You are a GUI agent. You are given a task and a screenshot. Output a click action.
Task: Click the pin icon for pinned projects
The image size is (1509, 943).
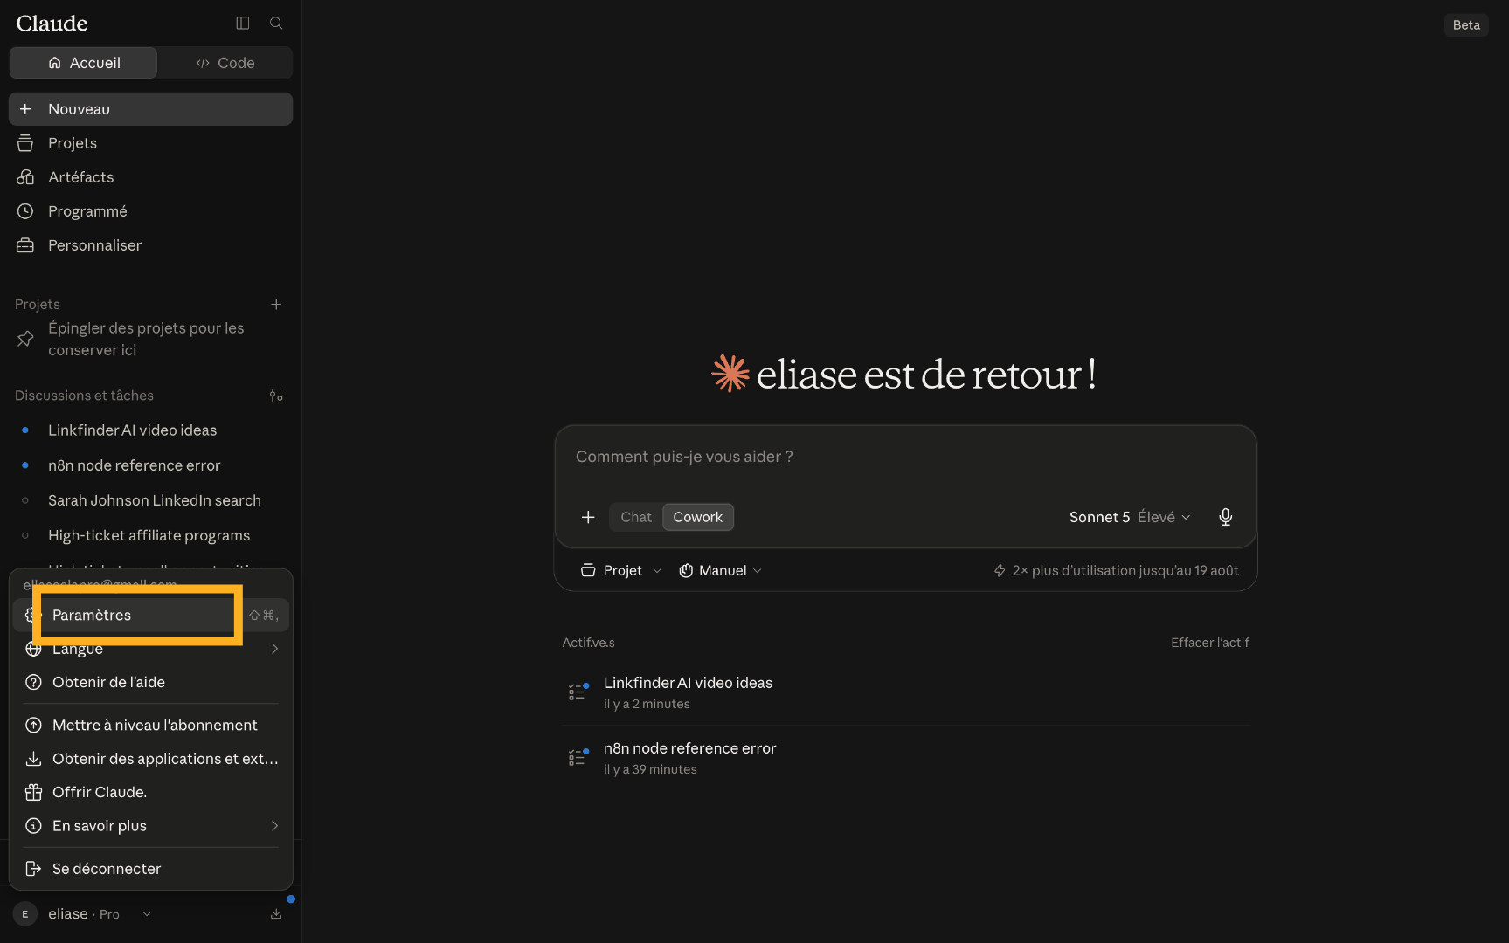tap(25, 339)
